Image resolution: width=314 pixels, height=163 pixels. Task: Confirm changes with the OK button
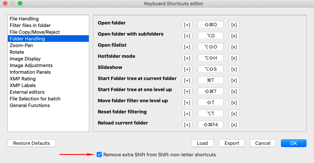pos(294,143)
